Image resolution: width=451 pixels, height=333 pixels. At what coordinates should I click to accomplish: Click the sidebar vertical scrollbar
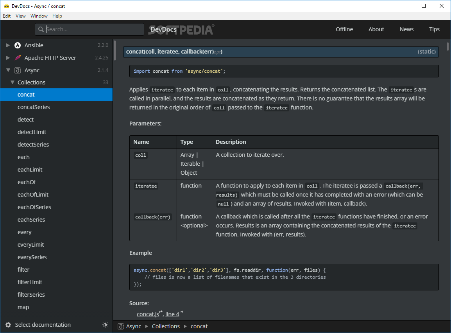click(x=115, y=50)
